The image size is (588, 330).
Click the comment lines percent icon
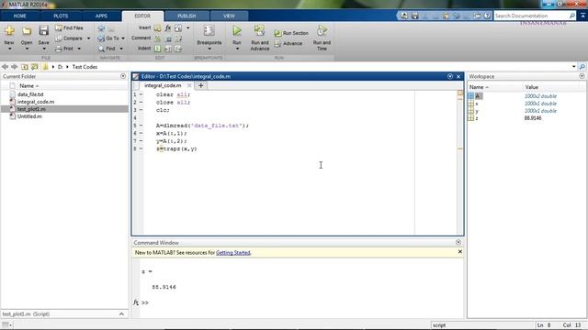[158, 38]
